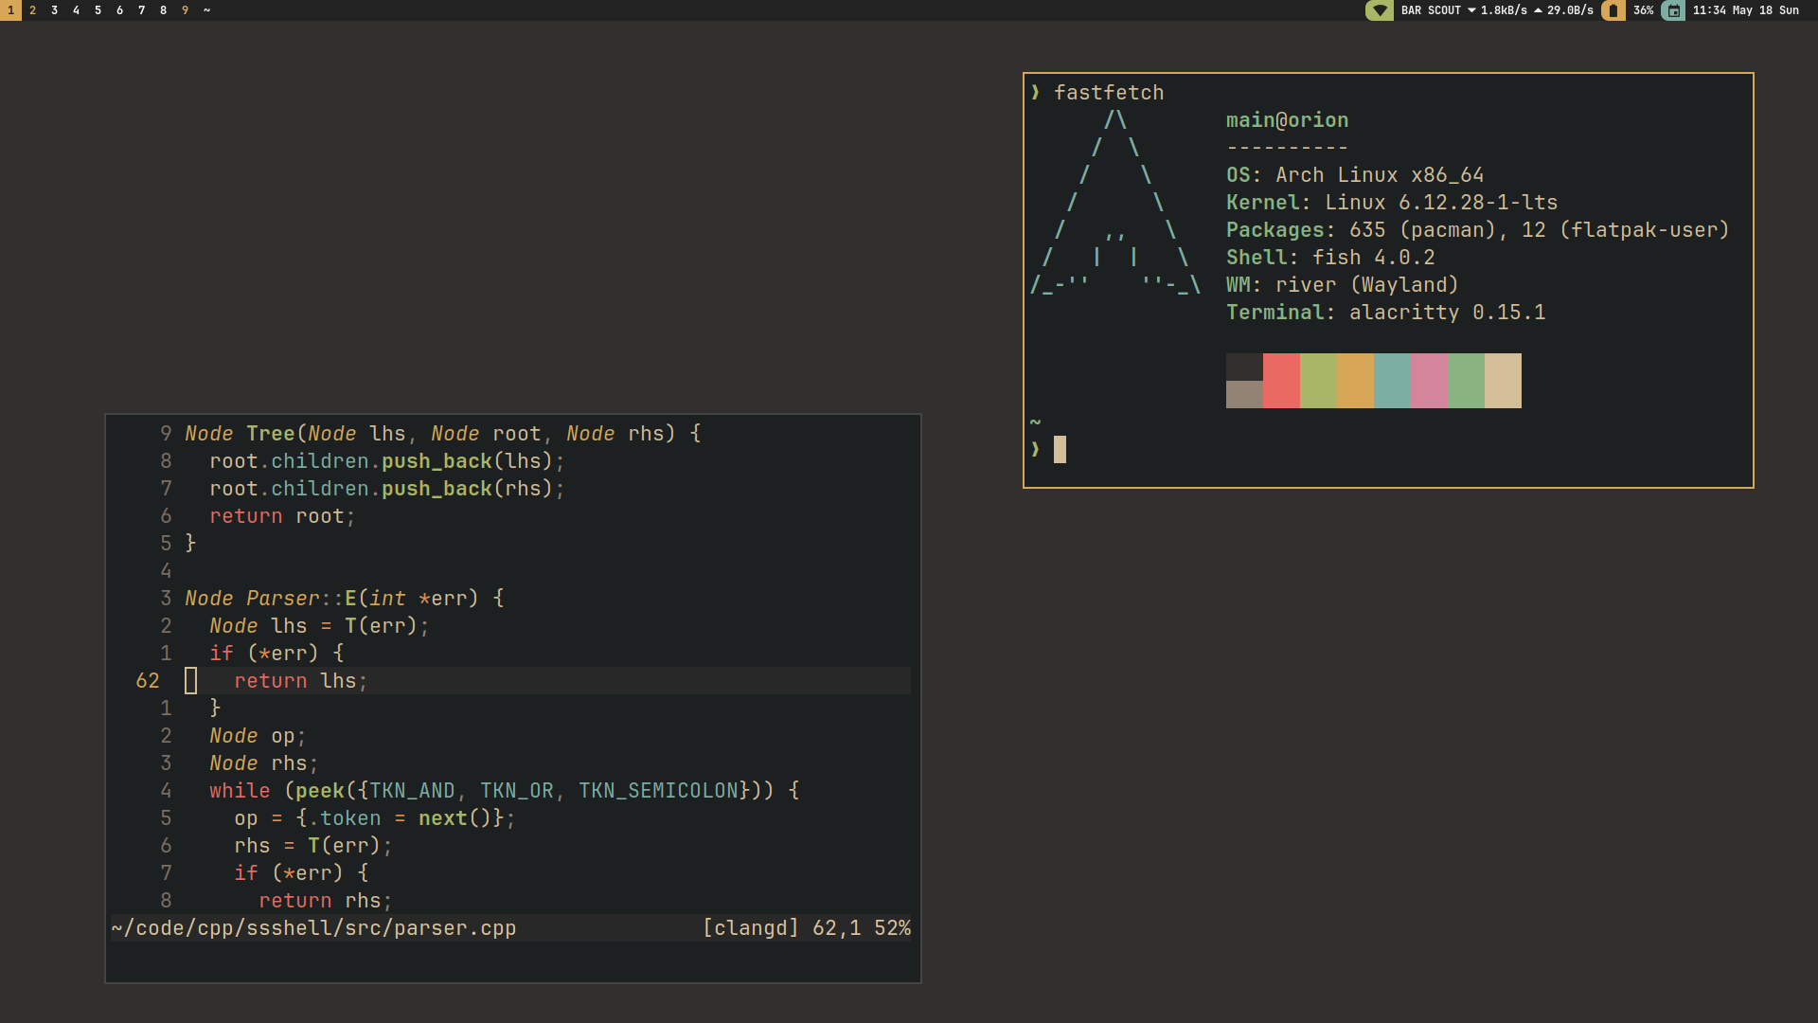The width and height of the screenshot is (1818, 1023).
Task: Click the fastfetch command text in terminal
Action: [1109, 93]
